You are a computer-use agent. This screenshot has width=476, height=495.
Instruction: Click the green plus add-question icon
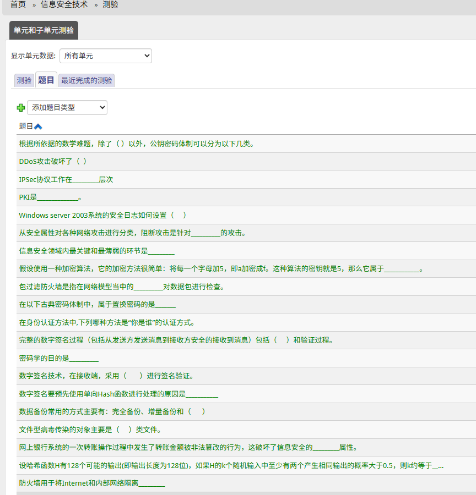click(x=21, y=108)
